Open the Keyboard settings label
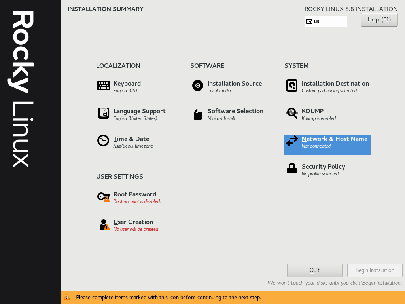 point(127,84)
